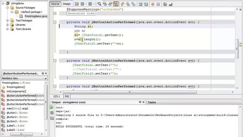Collapse the jButton3ActionPerformed method fold

(x=55, y=86)
